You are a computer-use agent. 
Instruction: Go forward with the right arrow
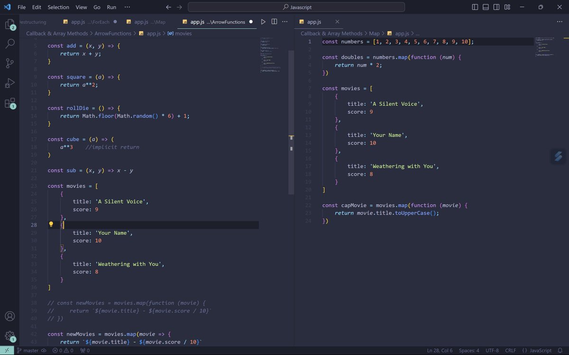click(x=179, y=7)
